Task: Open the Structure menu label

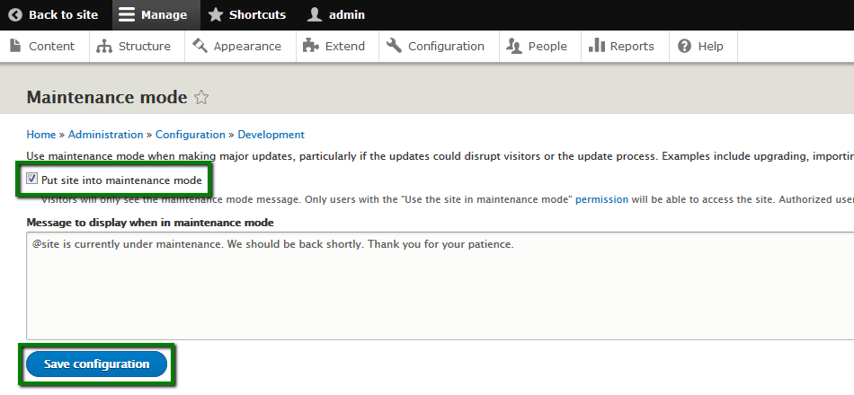Action: click(145, 47)
